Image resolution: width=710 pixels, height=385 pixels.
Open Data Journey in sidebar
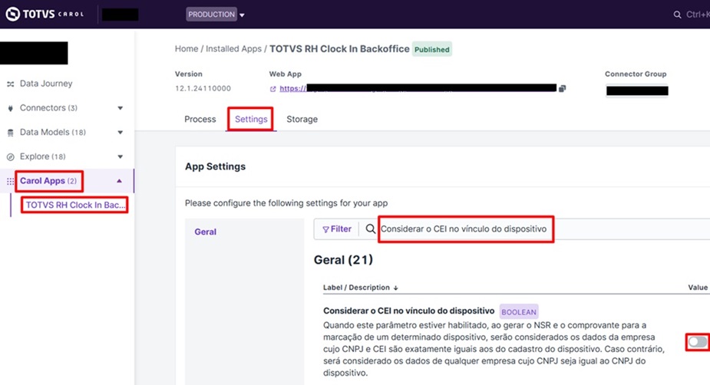point(46,84)
